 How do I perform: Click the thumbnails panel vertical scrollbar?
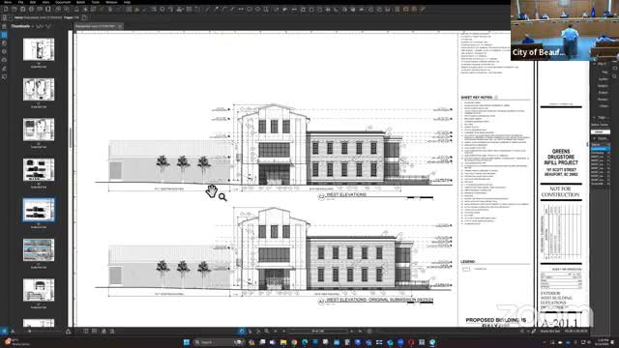71,138
